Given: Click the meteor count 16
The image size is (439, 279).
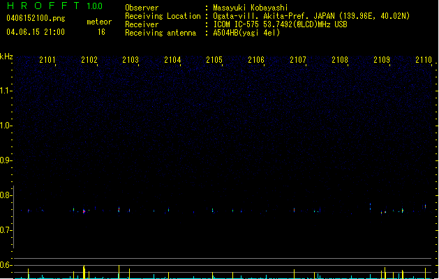Looking at the screenshot, I should pyautogui.click(x=101, y=32).
